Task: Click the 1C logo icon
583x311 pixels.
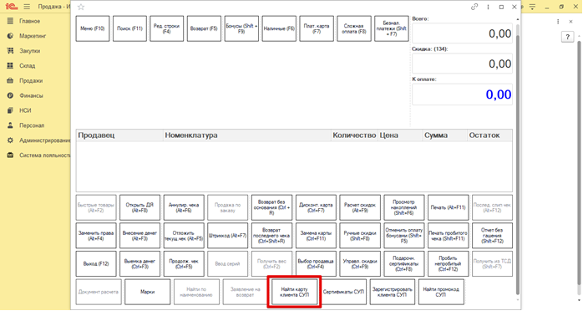Action: (x=12, y=7)
